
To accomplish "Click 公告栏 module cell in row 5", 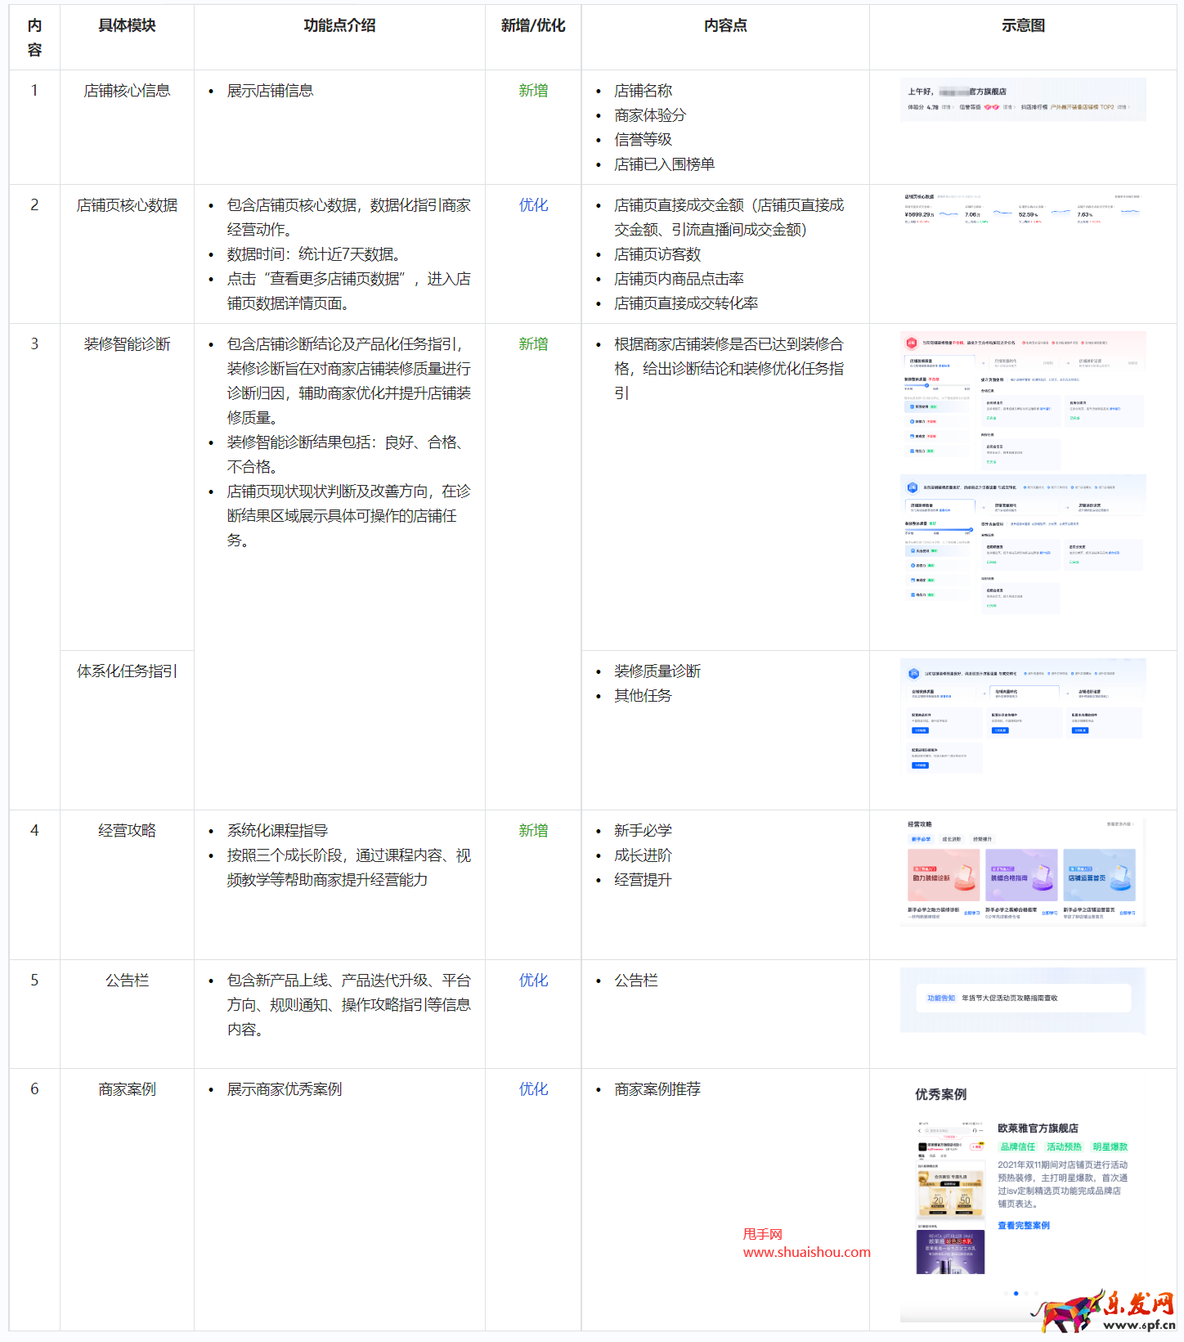I will (x=127, y=981).
